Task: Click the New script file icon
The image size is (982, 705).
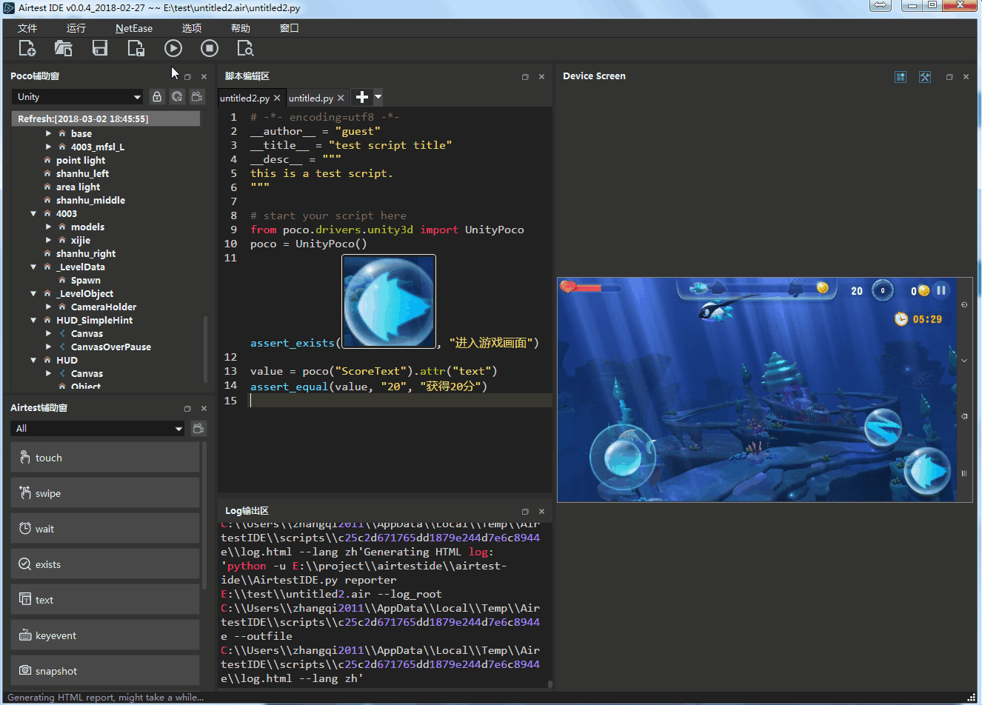Action: click(27, 49)
